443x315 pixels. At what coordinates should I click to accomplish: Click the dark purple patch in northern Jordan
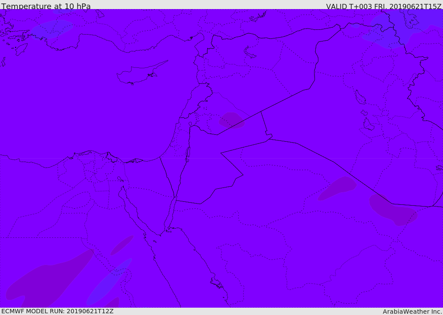[x=231, y=120]
